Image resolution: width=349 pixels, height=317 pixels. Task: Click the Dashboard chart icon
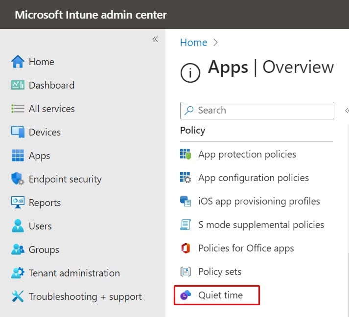click(18, 85)
